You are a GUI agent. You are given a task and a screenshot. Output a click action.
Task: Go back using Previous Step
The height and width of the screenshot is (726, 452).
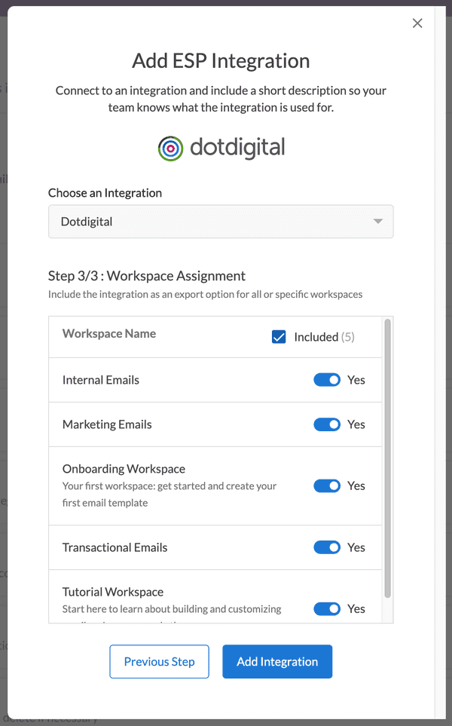point(159,661)
